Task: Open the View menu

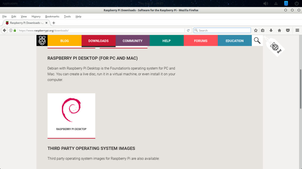Action: [x=24, y=16]
